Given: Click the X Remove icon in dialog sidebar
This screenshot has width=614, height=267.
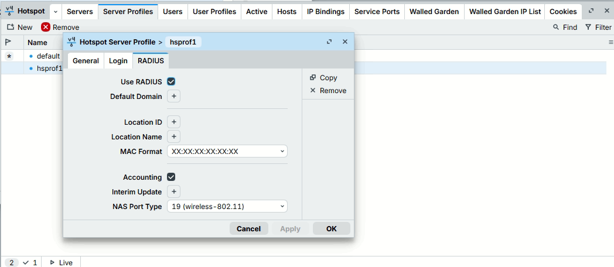Looking at the screenshot, I should coord(312,90).
